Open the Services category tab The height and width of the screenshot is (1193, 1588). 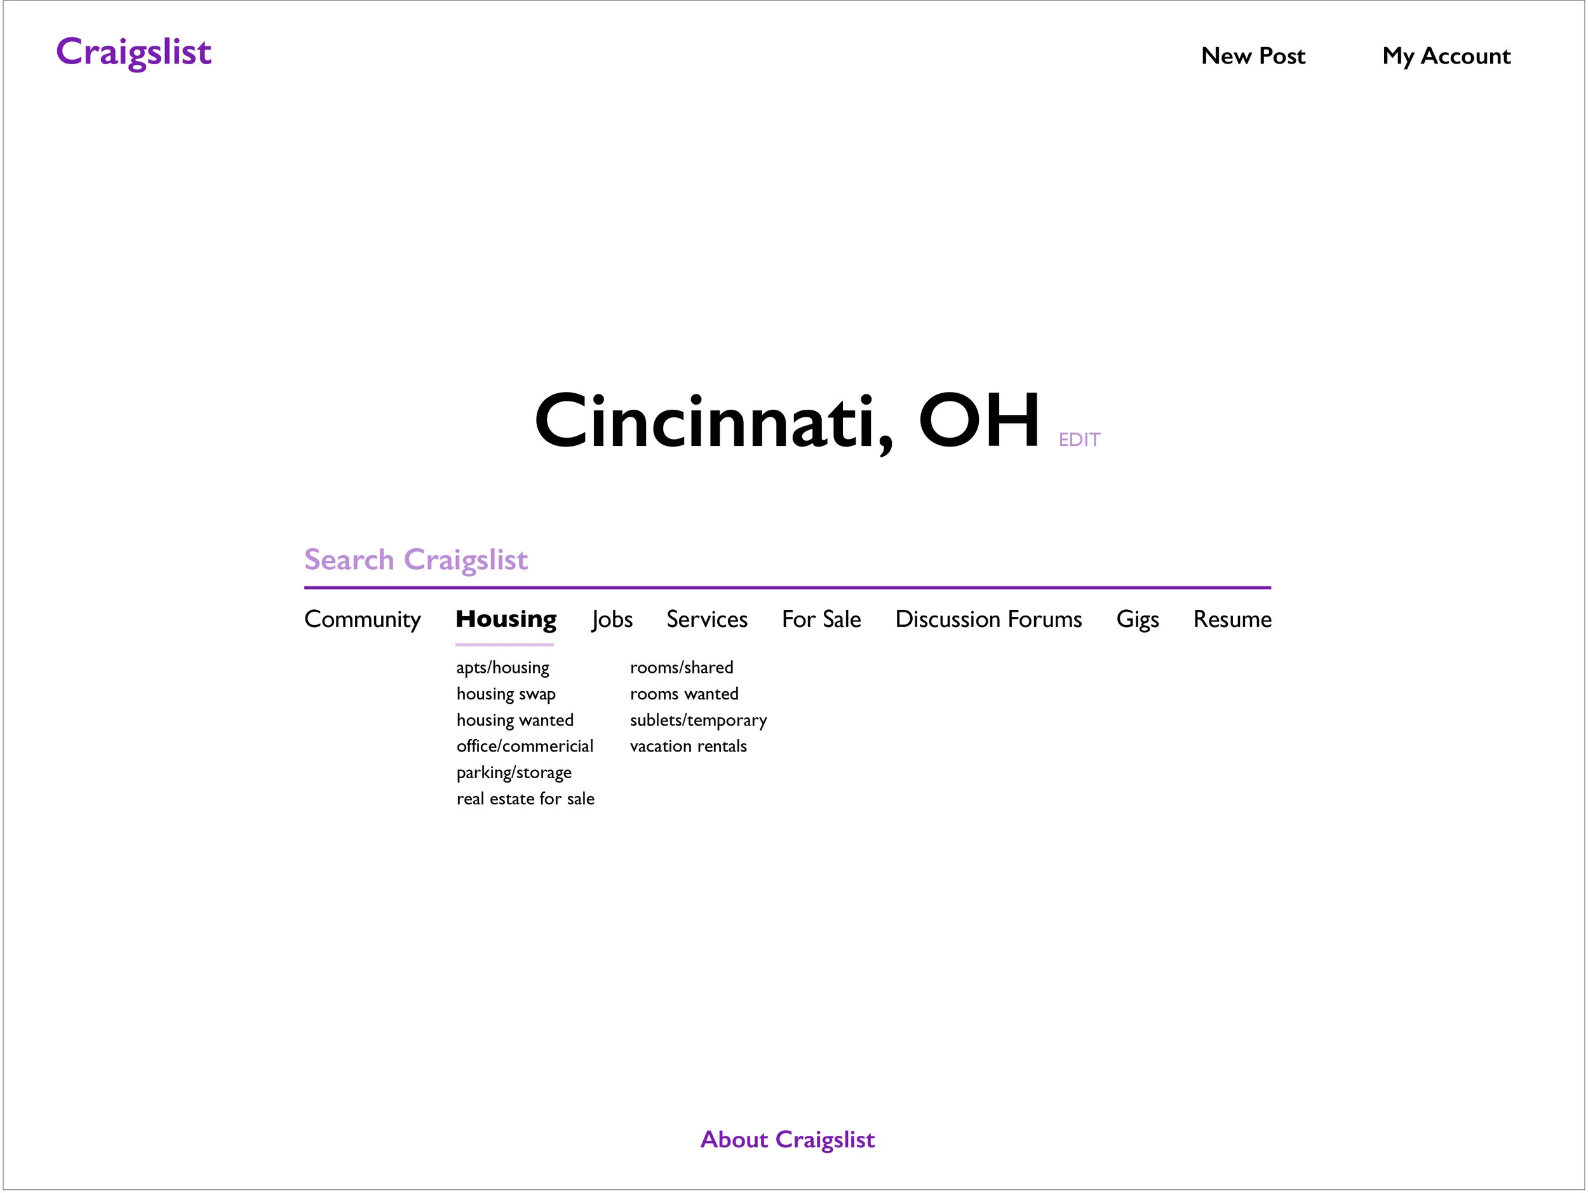click(706, 619)
